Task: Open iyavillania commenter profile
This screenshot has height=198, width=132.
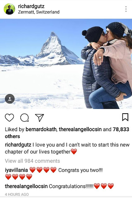Action: pyautogui.click(x=16, y=170)
